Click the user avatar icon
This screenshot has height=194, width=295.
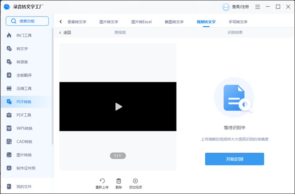tap(226, 7)
